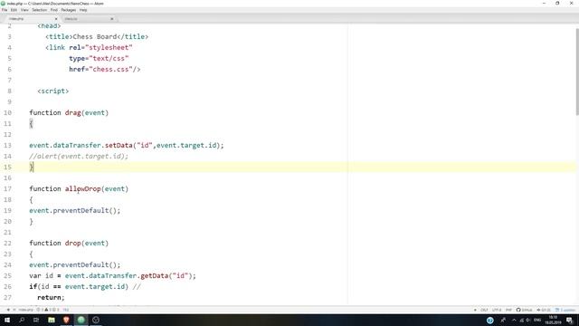The height and width of the screenshot is (326, 579).
Task: Click line number 15 in gutter
Action: tap(7, 167)
